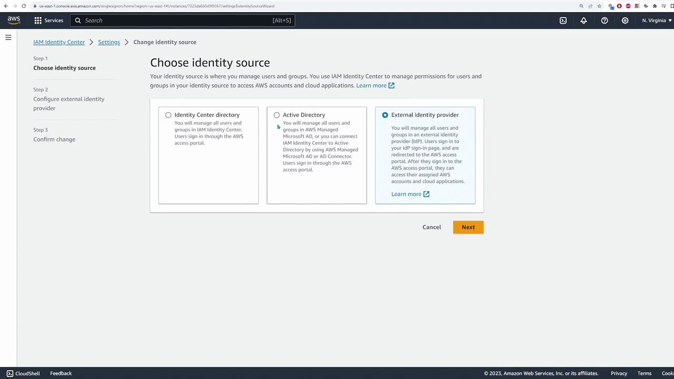Click the Change identity source breadcrumb text

(x=165, y=42)
